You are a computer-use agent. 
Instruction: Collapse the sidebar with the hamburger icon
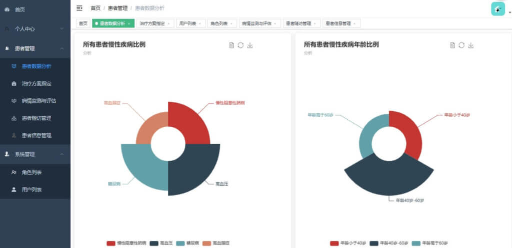pos(79,8)
